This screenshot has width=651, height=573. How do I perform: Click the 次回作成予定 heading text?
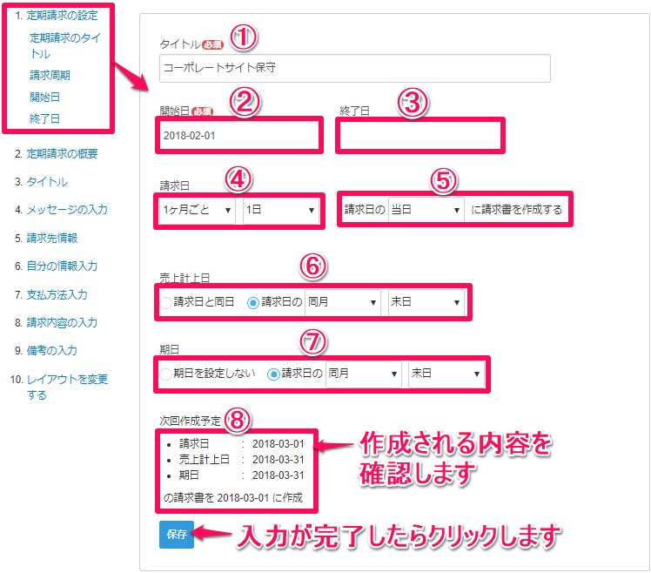point(190,421)
